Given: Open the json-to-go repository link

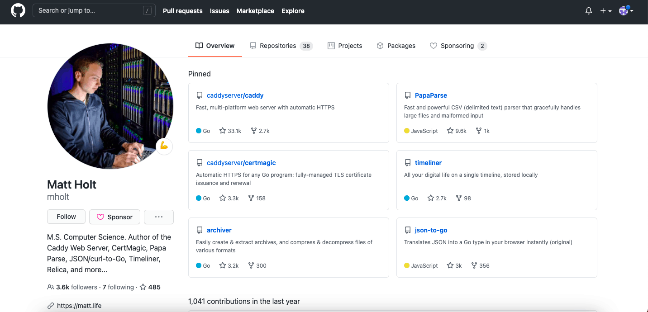Looking at the screenshot, I should [x=430, y=230].
